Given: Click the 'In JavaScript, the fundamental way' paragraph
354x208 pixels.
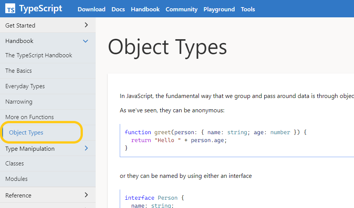Looking at the screenshot, I should (237, 96).
